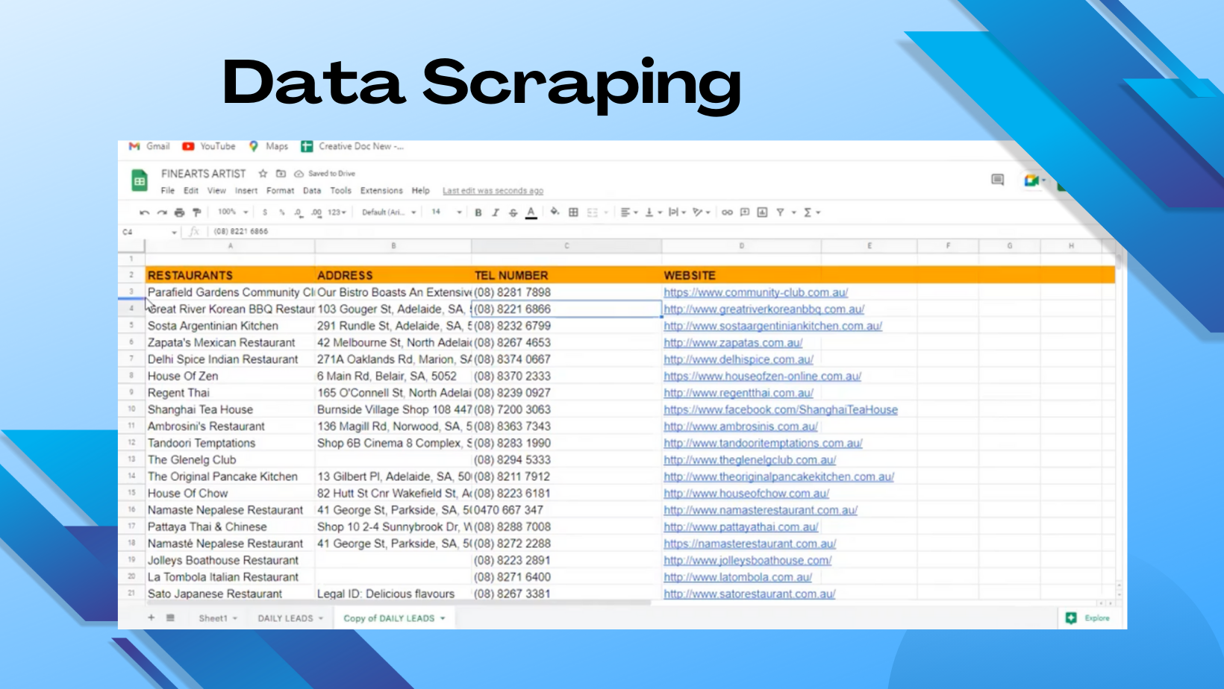Viewport: 1224px width, 689px height.
Task: Open the YouTube bookmark
Action: pos(209,147)
